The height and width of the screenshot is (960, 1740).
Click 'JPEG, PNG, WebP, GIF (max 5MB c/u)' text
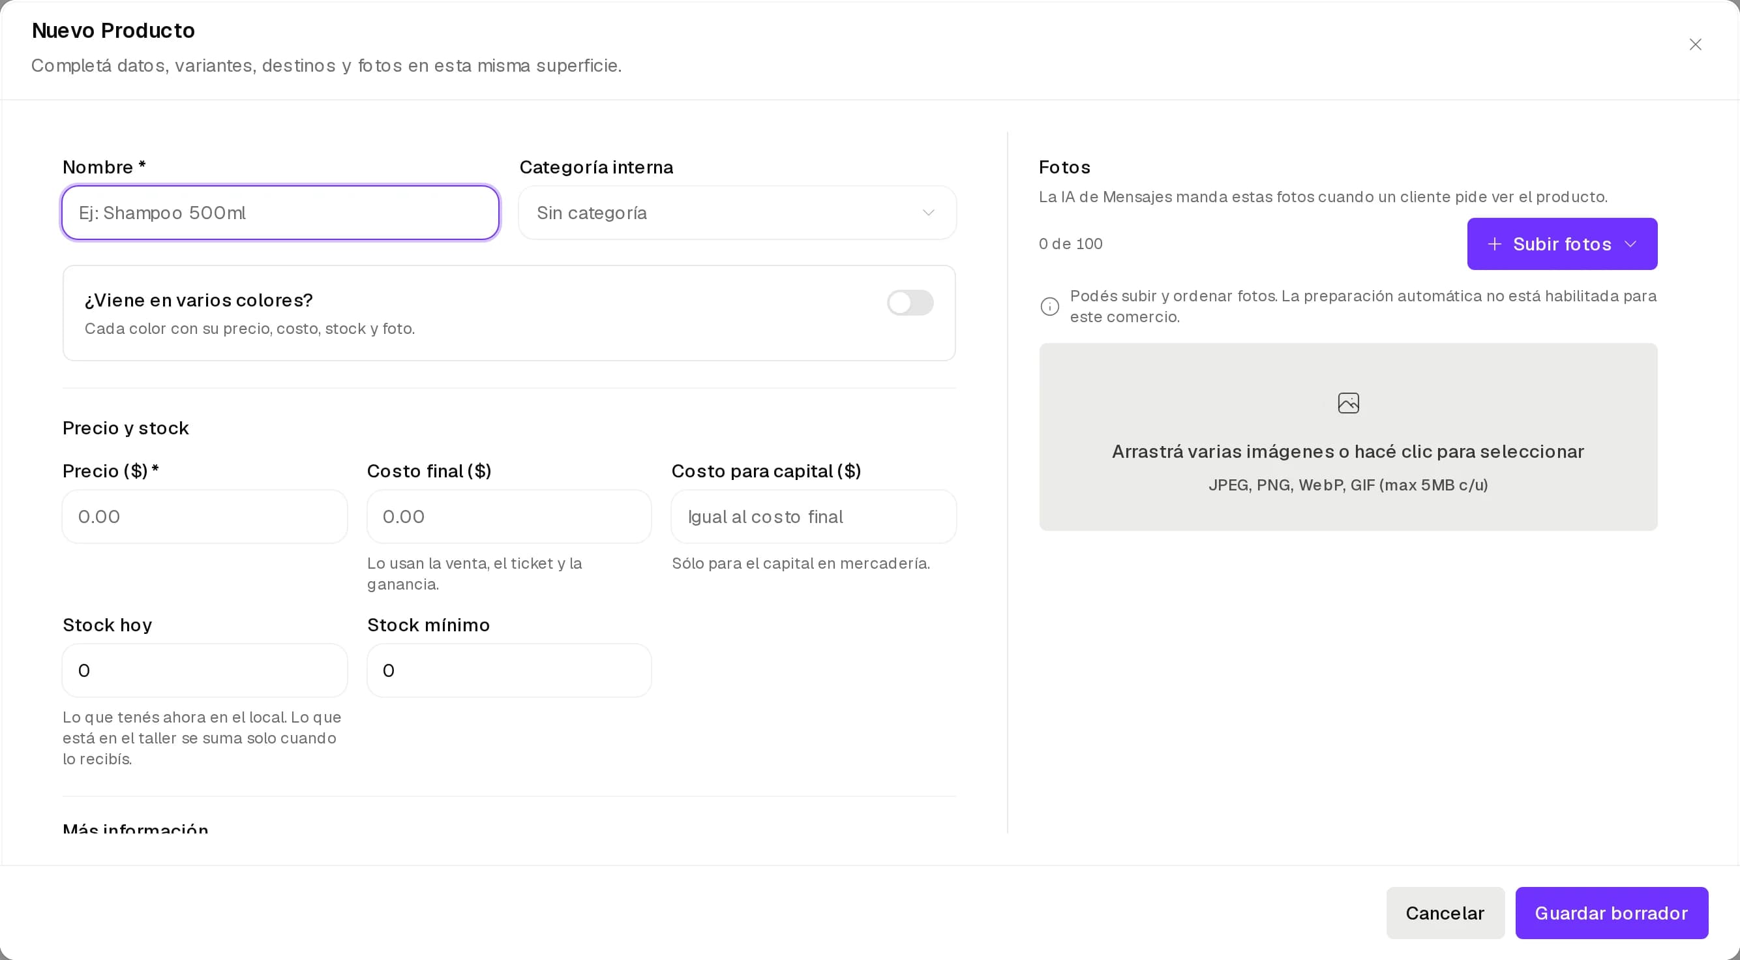(x=1347, y=485)
